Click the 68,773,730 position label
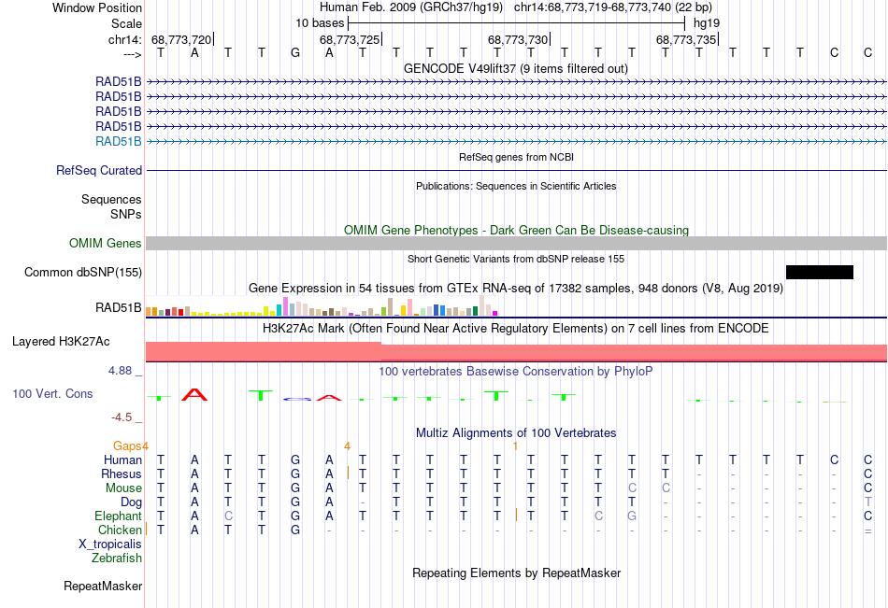The height and width of the screenshot is (608, 888). [518, 39]
